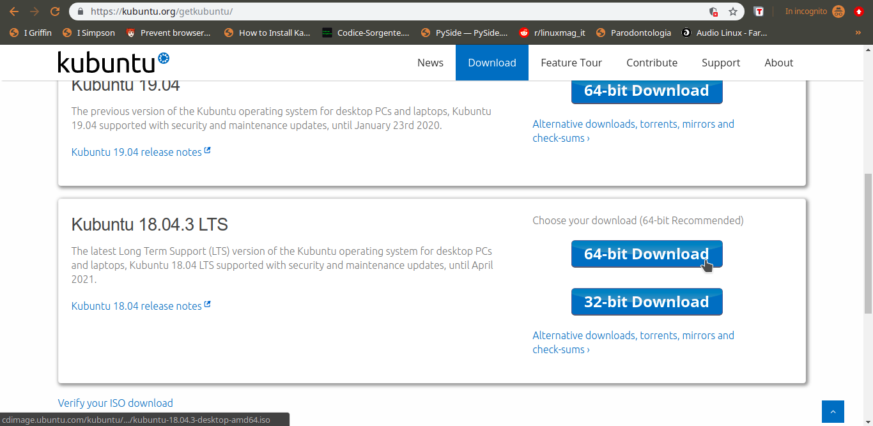The image size is (873, 426).
Task: Click the blocked-content shield icon in address bar
Action: tap(714, 11)
